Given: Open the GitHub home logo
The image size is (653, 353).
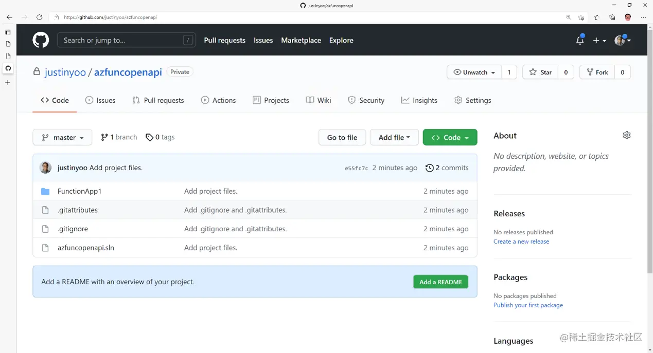Looking at the screenshot, I should pyautogui.click(x=41, y=40).
